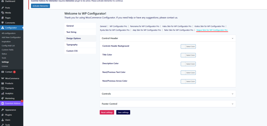Click the Users person icon
The width and height of the screenshot is (267, 126).
pos(3,120)
